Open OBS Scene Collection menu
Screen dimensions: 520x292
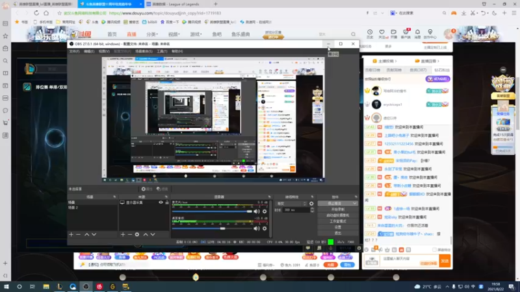pos(144,51)
